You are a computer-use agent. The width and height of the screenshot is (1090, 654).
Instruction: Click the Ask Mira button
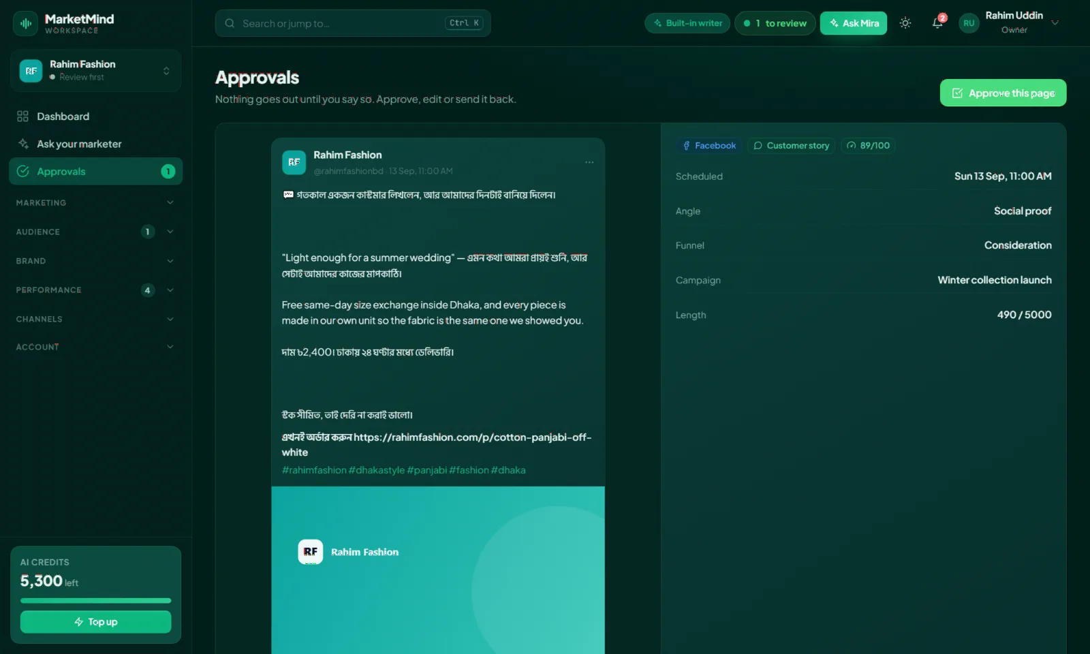point(854,23)
